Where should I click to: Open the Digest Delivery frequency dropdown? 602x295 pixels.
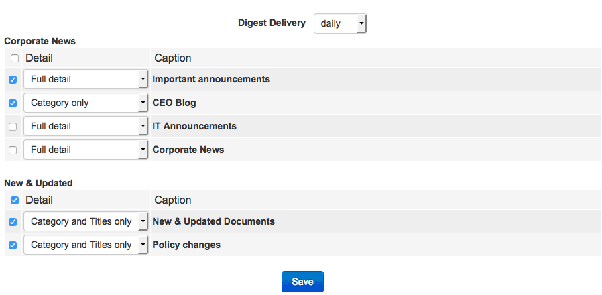coord(340,24)
